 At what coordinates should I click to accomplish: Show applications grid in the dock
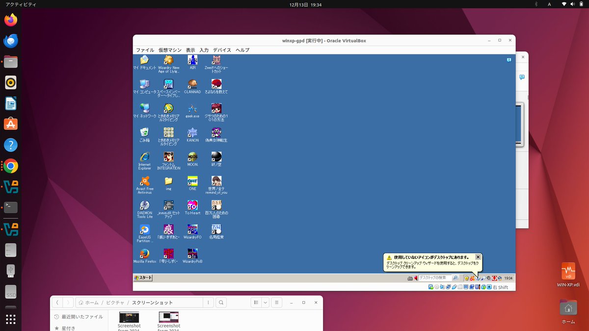point(11,319)
